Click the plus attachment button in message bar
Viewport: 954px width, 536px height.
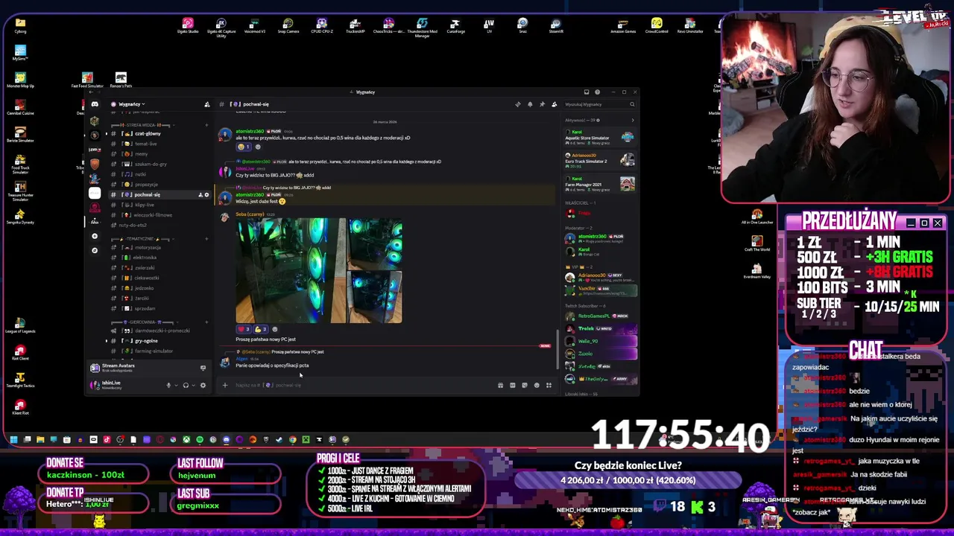[224, 386]
